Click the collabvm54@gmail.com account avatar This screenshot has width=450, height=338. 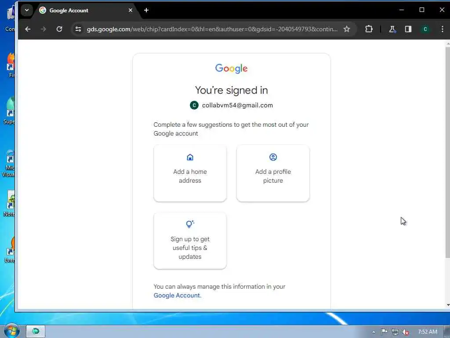tap(194, 105)
